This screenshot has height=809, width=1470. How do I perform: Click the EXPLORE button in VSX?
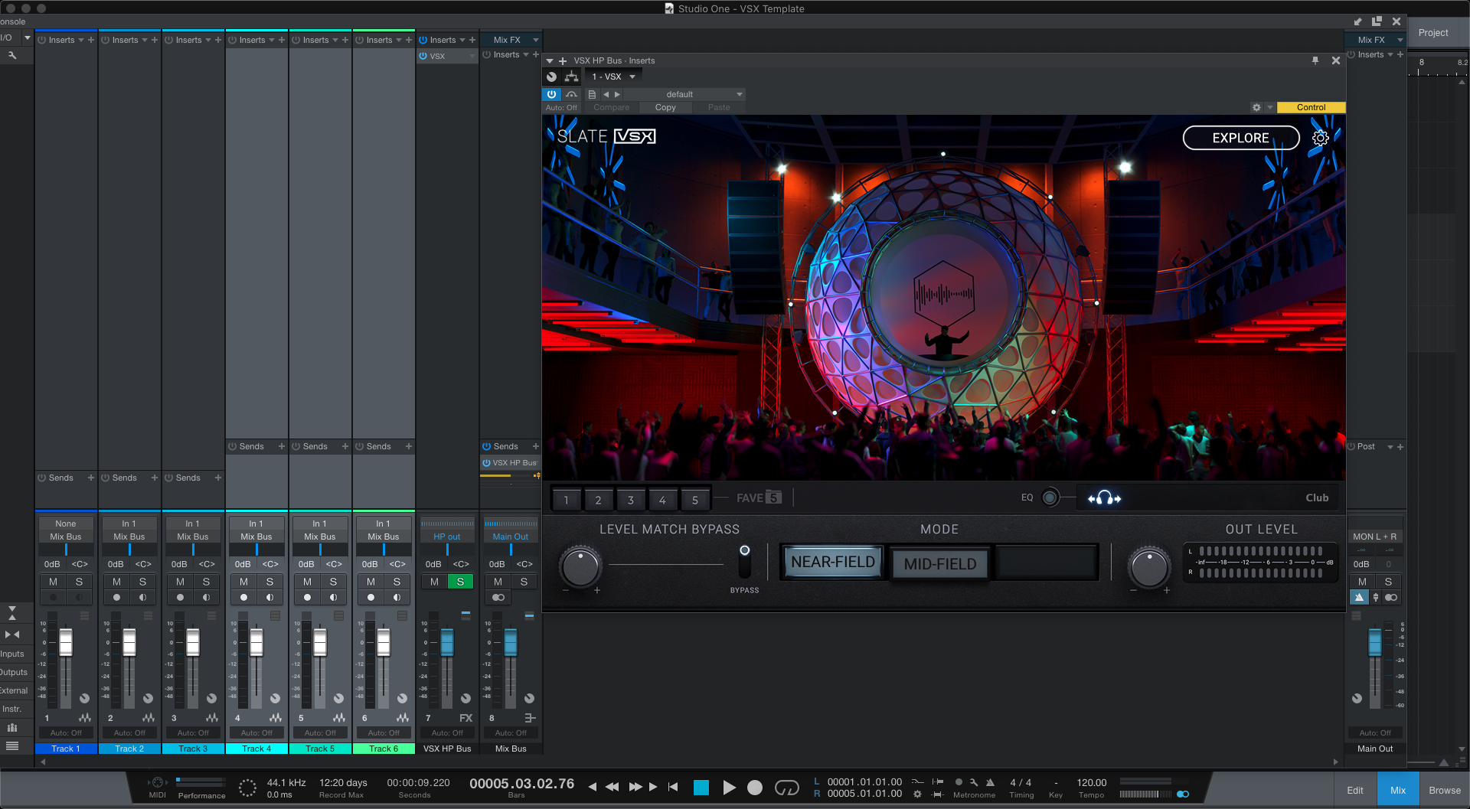(x=1240, y=138)
